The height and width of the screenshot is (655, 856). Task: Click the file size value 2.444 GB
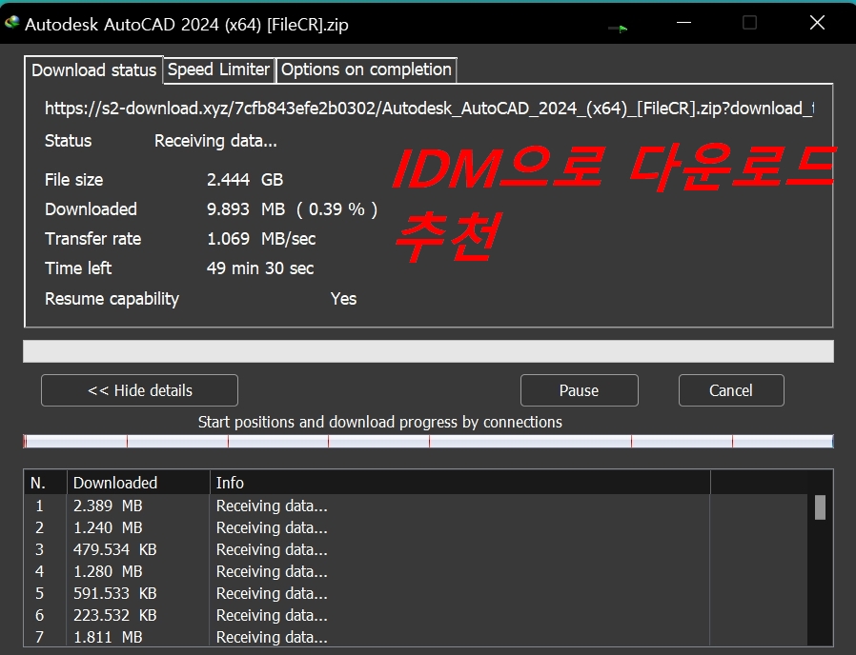[x=245, y=179]
